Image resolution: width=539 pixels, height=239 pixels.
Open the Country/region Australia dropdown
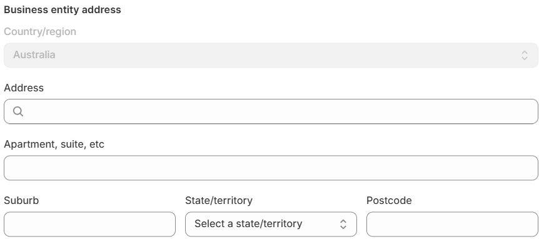[x=271, y=55]
